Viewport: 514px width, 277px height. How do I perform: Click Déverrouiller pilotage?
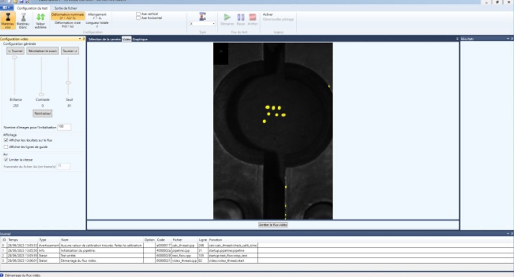pos(278,19)
